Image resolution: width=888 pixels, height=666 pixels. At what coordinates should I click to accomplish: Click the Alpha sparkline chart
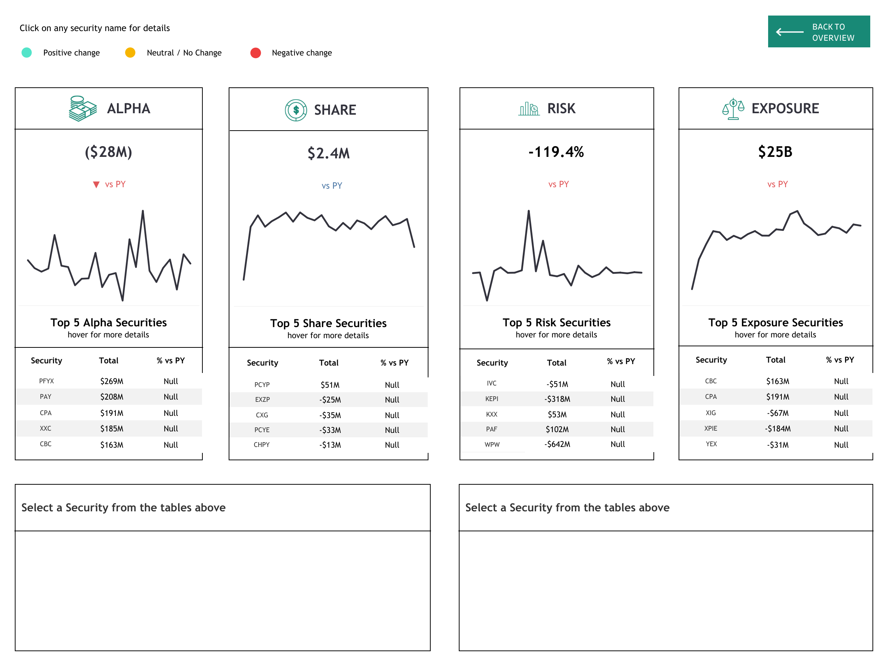[109, 257]
